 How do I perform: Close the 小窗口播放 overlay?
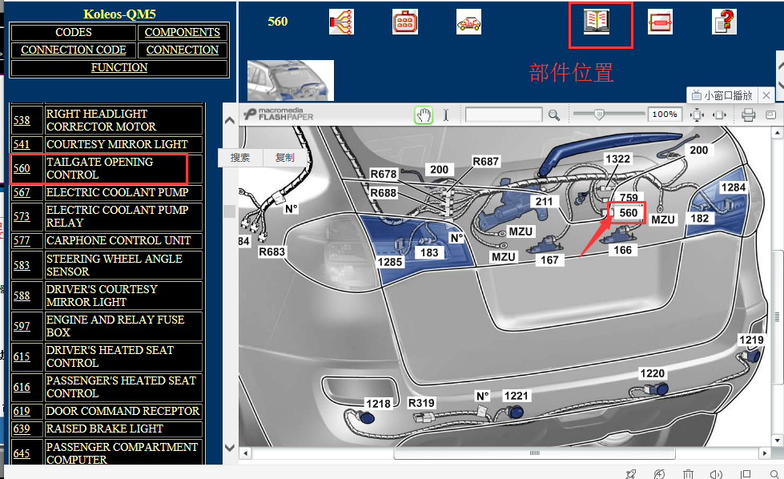[766, 95]
